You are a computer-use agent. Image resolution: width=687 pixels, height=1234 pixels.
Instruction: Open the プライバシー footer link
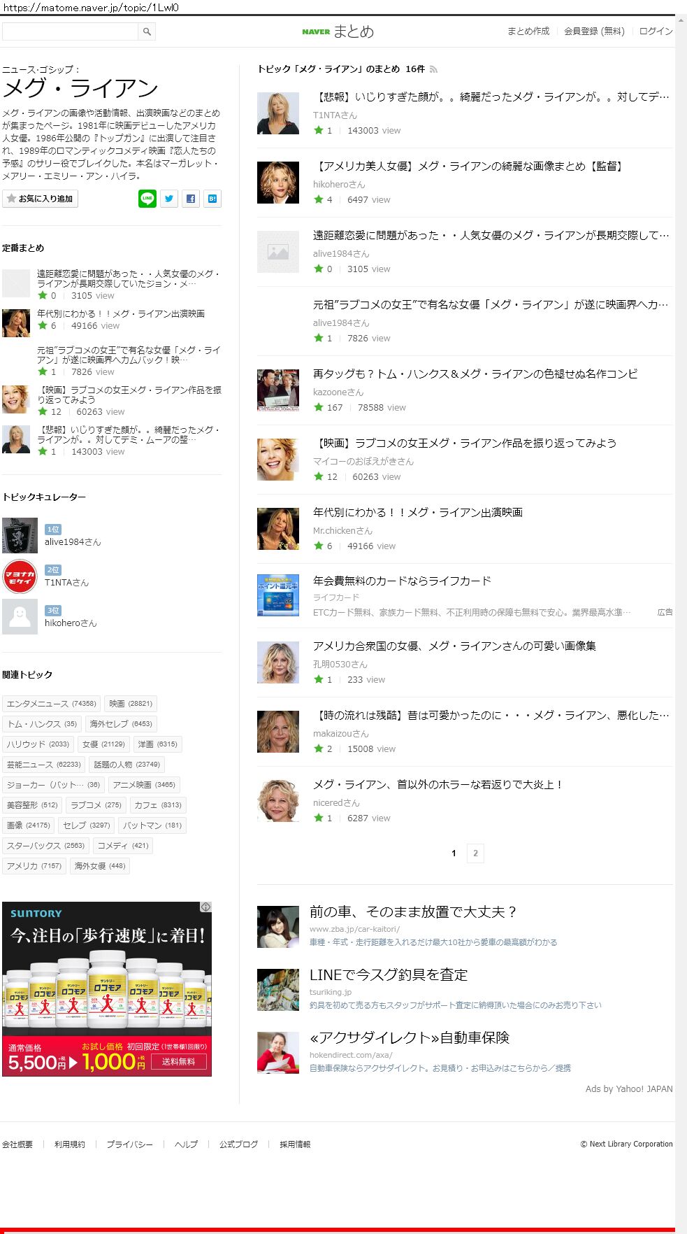coord(129,1144)
